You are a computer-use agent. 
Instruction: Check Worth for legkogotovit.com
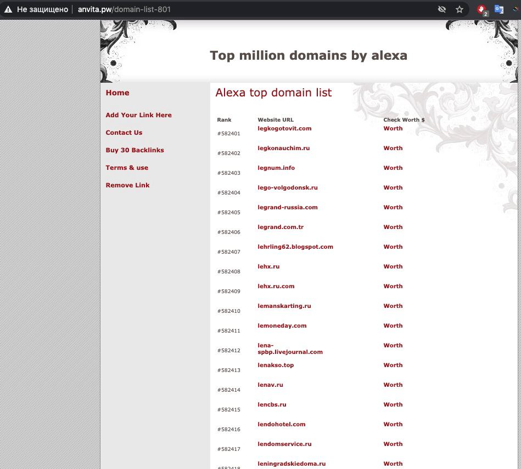click(x=393, y=128)
